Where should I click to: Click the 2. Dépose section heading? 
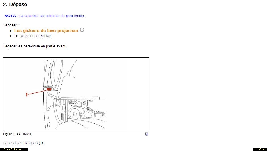coord(15,5)
